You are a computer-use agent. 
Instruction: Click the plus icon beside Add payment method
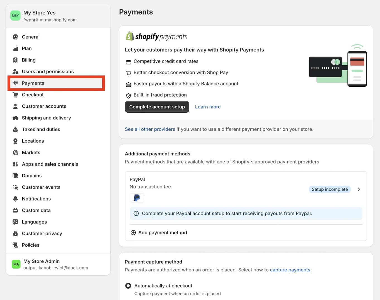point(133,233)
